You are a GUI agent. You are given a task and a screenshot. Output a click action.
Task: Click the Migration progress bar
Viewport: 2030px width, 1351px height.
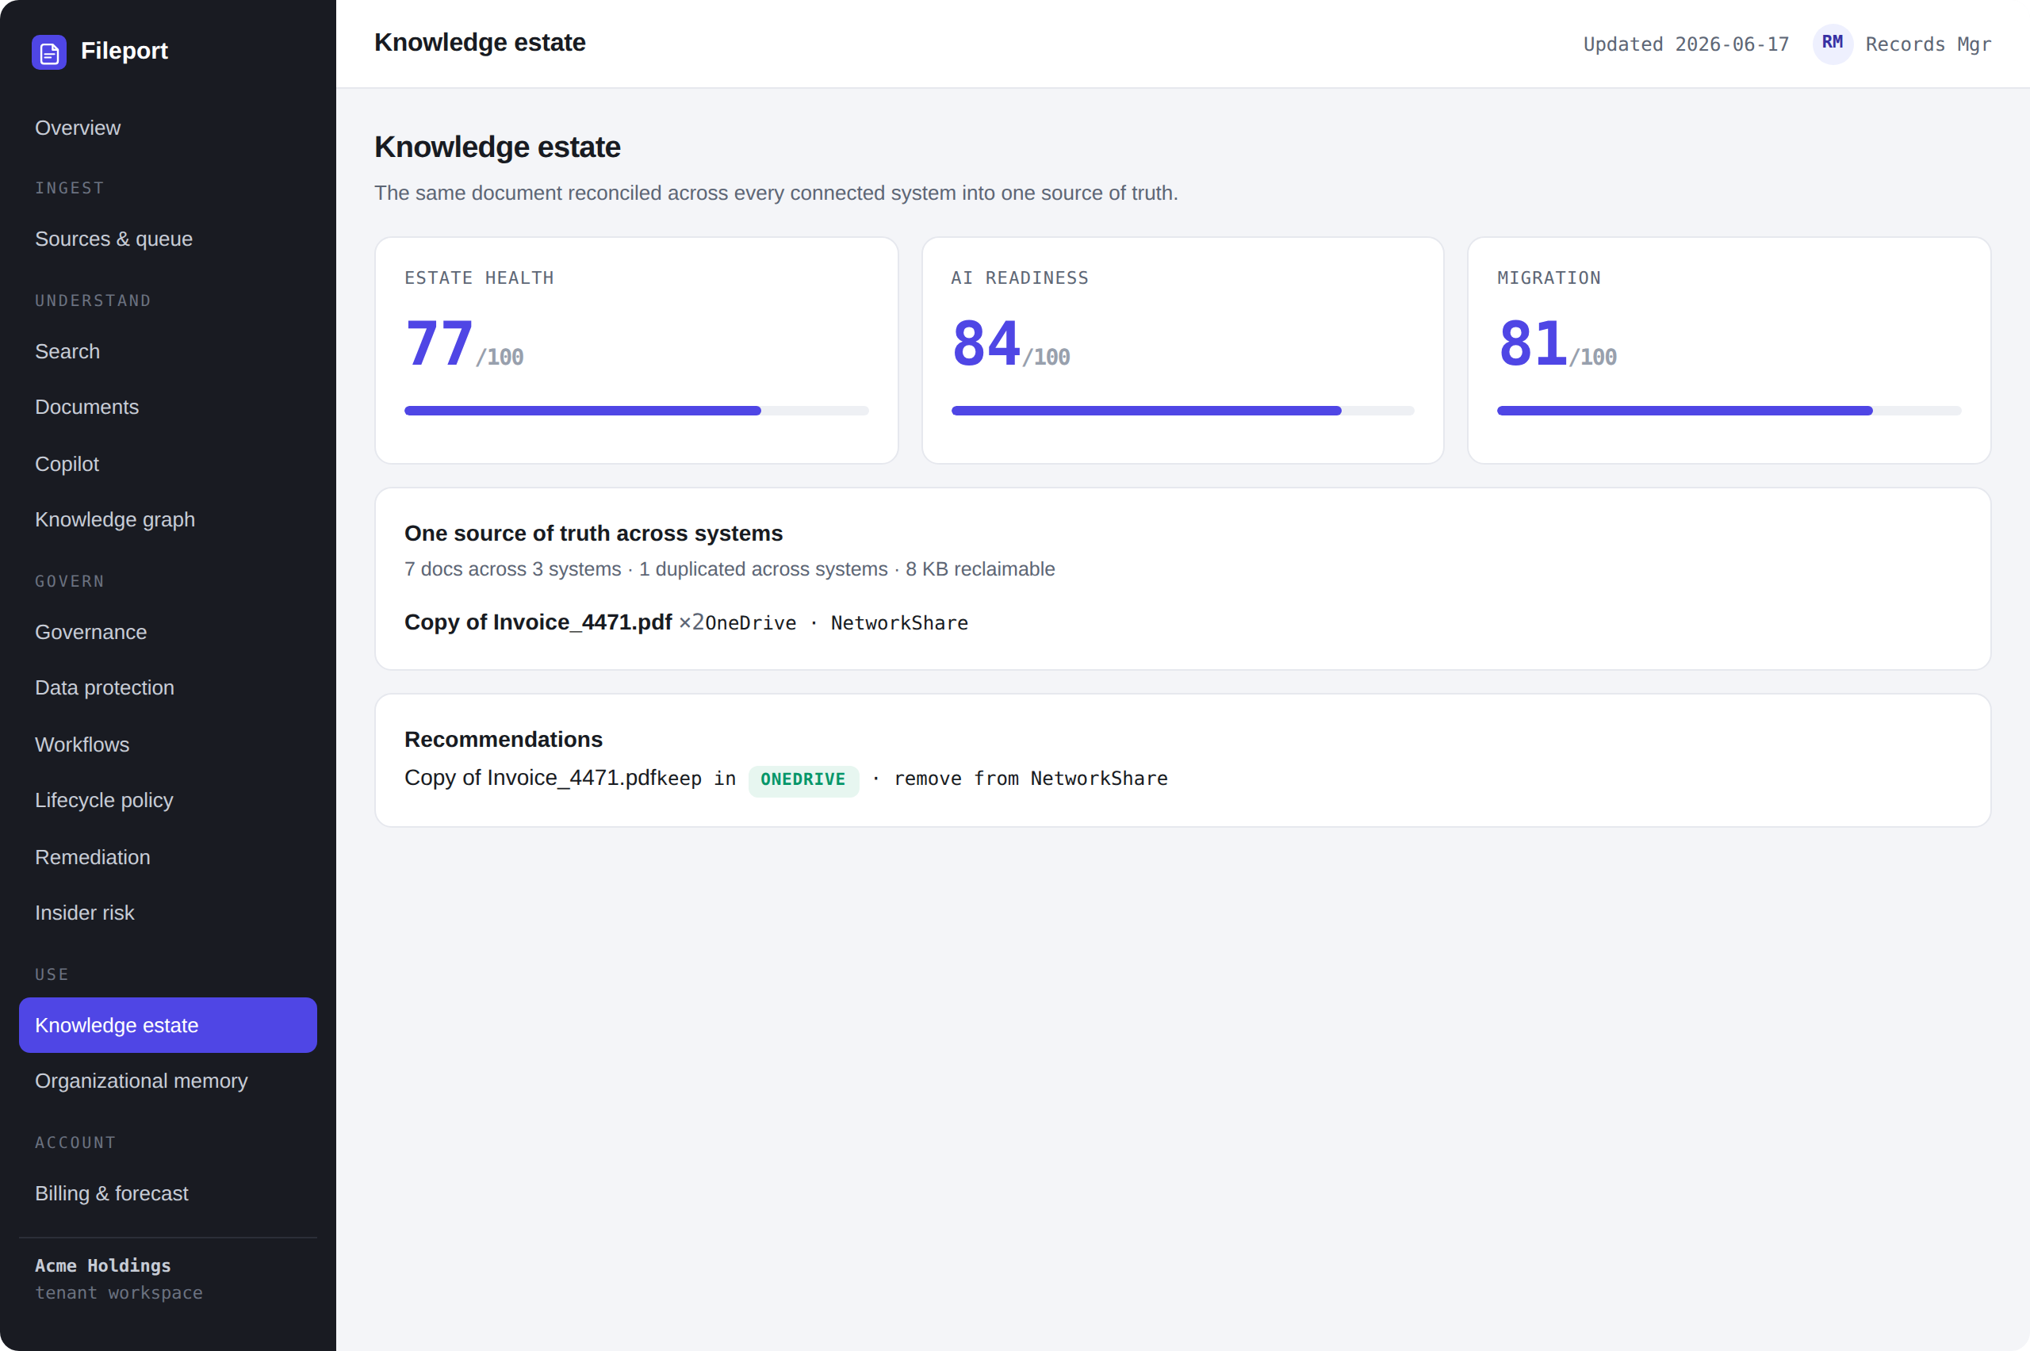[x=1729, y=410]
